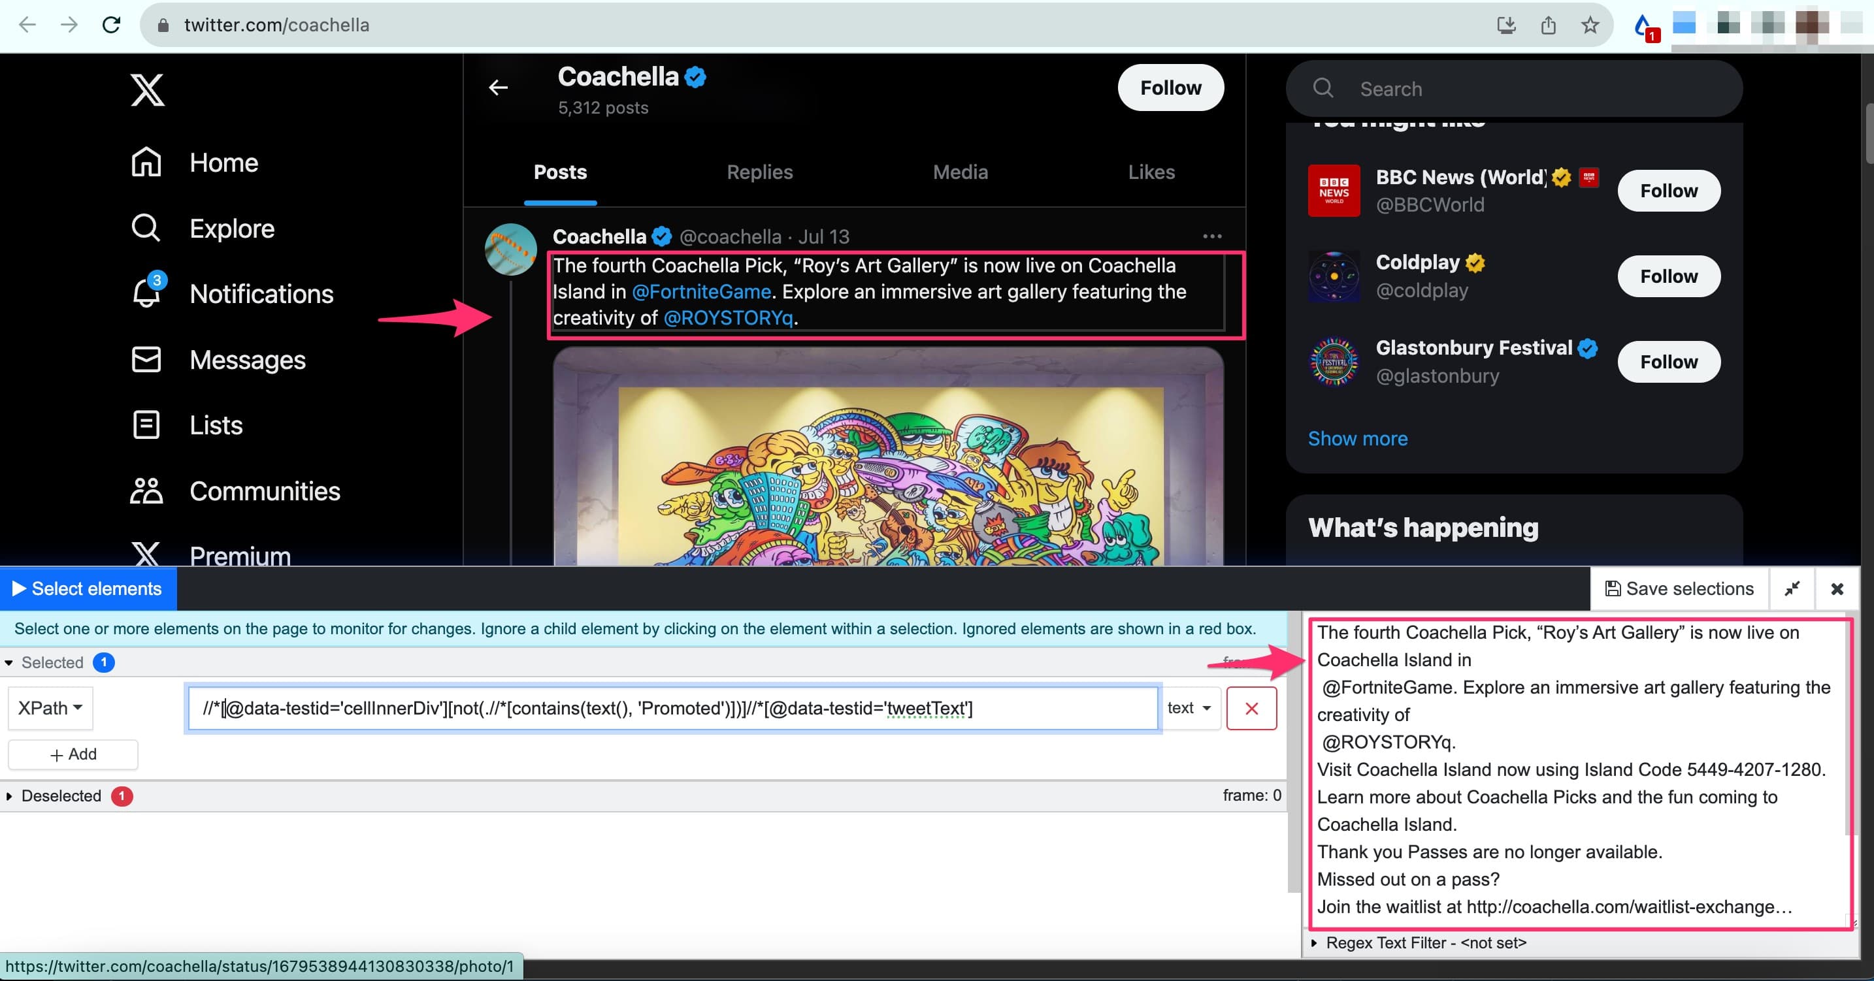Click the X logo at top left
The width and height of the screenshot is (1874, 981).
click(147, 89)
